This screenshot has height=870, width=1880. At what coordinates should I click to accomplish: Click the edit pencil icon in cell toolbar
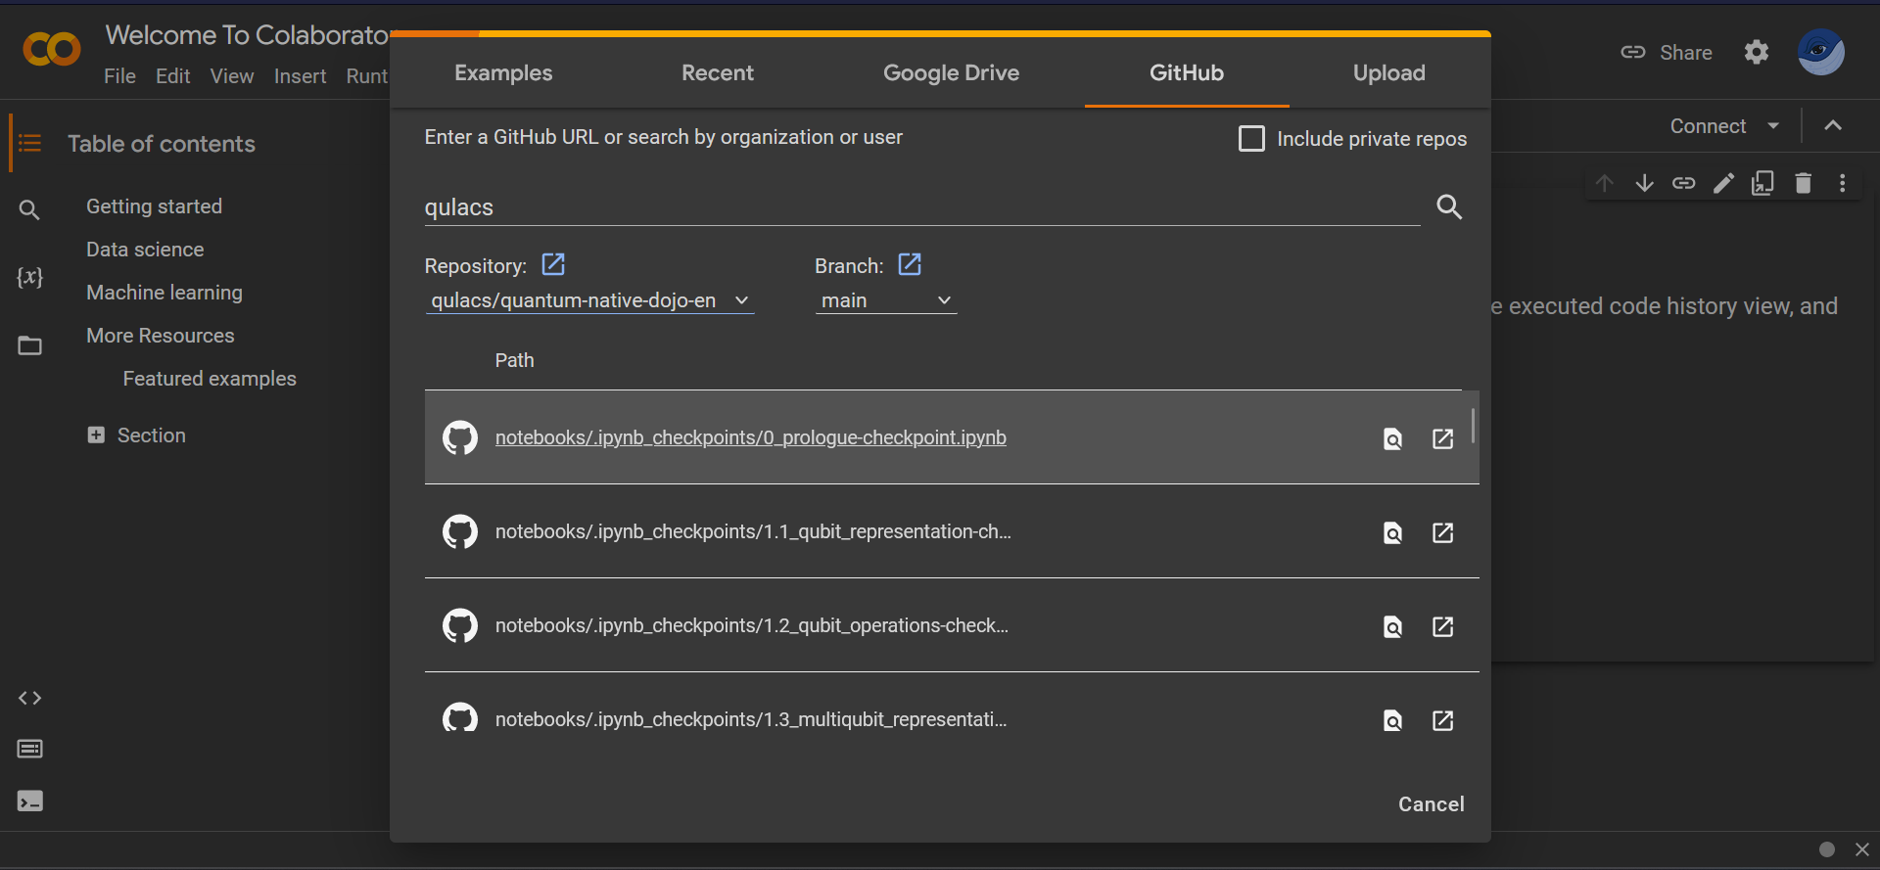coord(1723,183)
